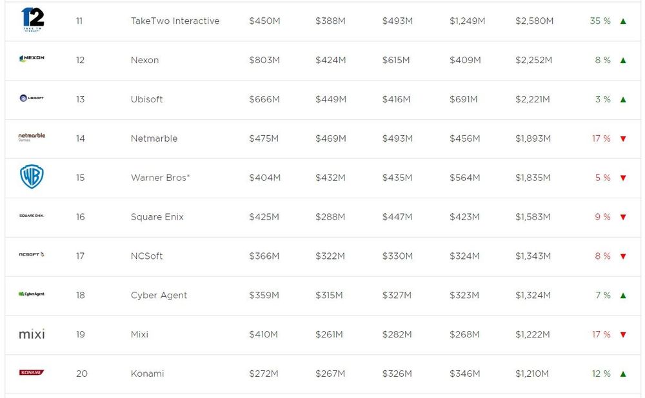
Task: Click the red down arrow for Netmarble
Action: click(x=623, y=139)
